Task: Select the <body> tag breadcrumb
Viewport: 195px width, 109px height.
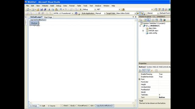Action: point(73,106)
